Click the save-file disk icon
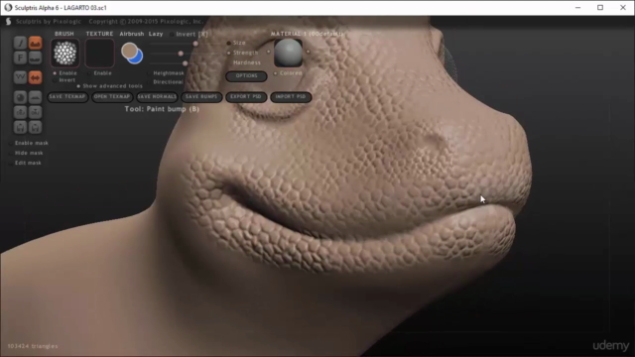The width and height of the screenshot is (635, 357). (x=36, y=127)
